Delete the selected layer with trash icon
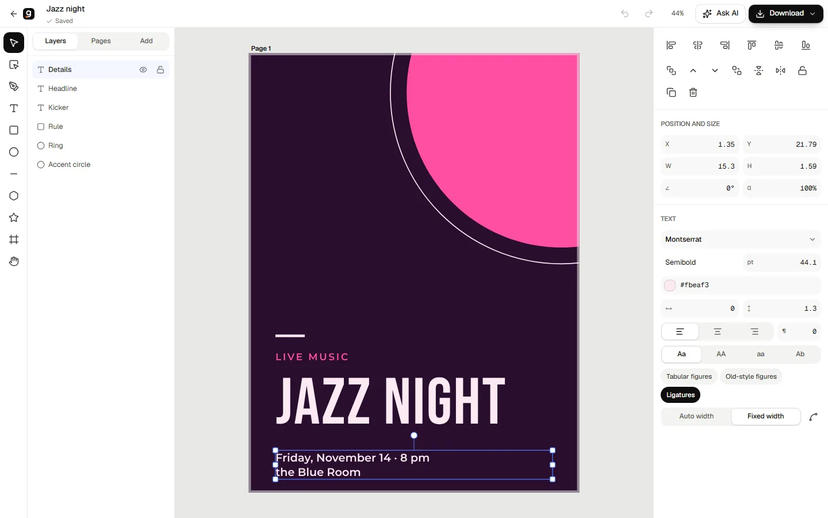The width and height of the screenshot is (828, 518). (x=693, y=93)
